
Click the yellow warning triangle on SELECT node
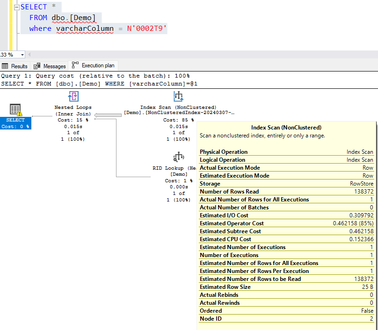(19, 113)
